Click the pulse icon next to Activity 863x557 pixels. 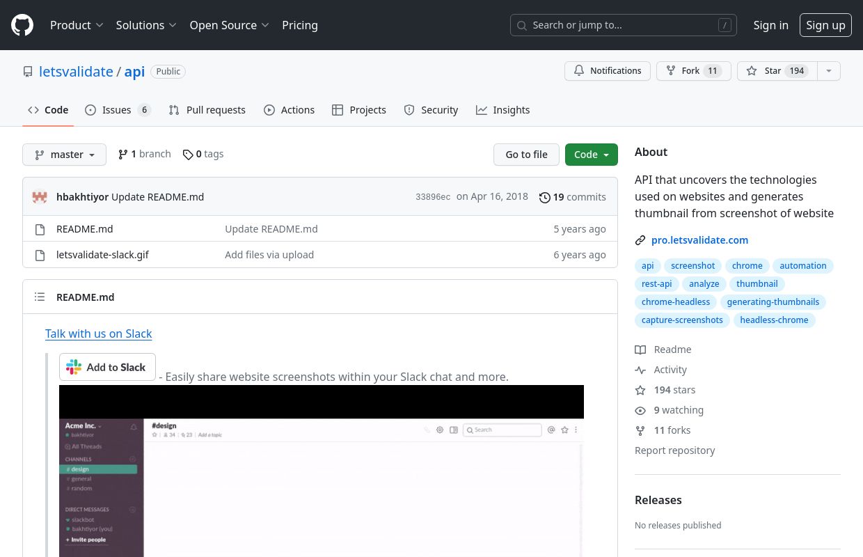(640, 370)
